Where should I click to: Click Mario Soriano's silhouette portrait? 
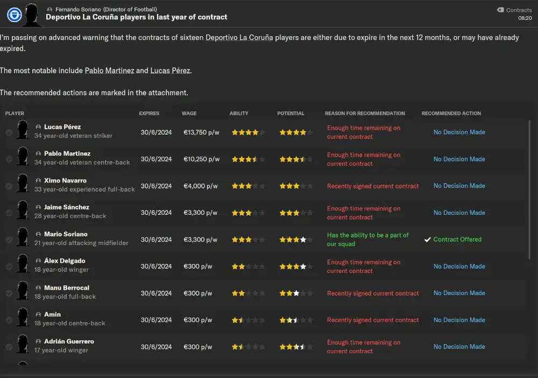point(23,236)
